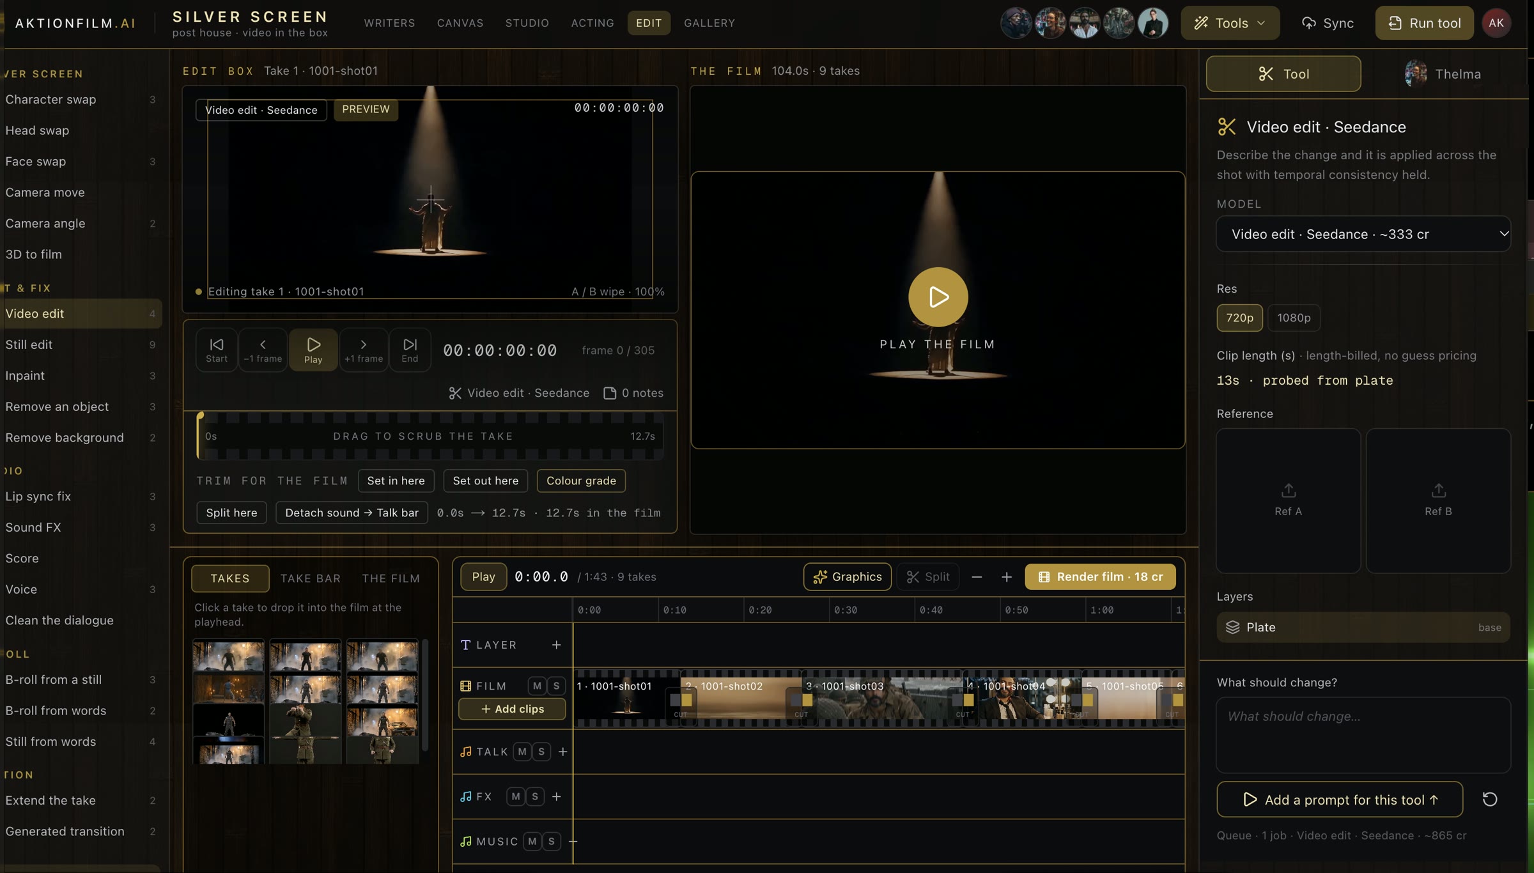Select 1080p resolution
Screen dimensions: 1534x873
tap(1294, 318)
